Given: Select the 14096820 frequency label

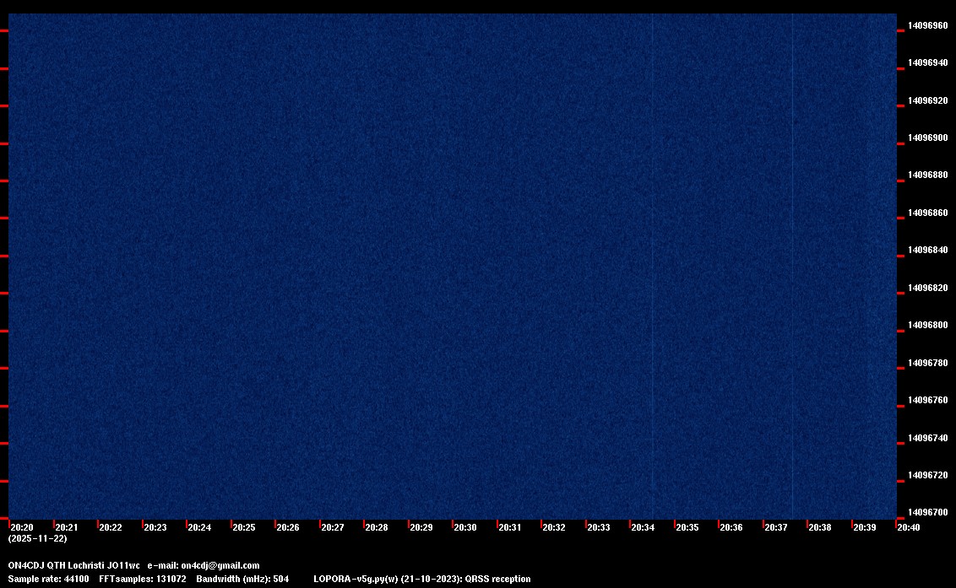Looking at the screenshot, I should (x=928, y=288).
